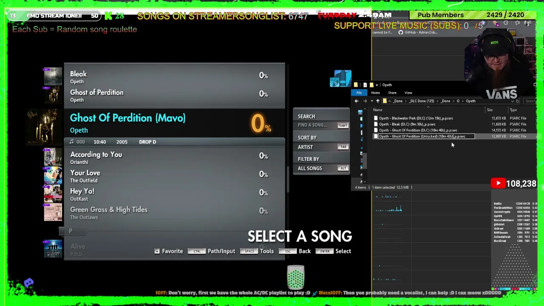Click Hey Ya! album art thumbnail
544x306 pixels.
(53, 194)
